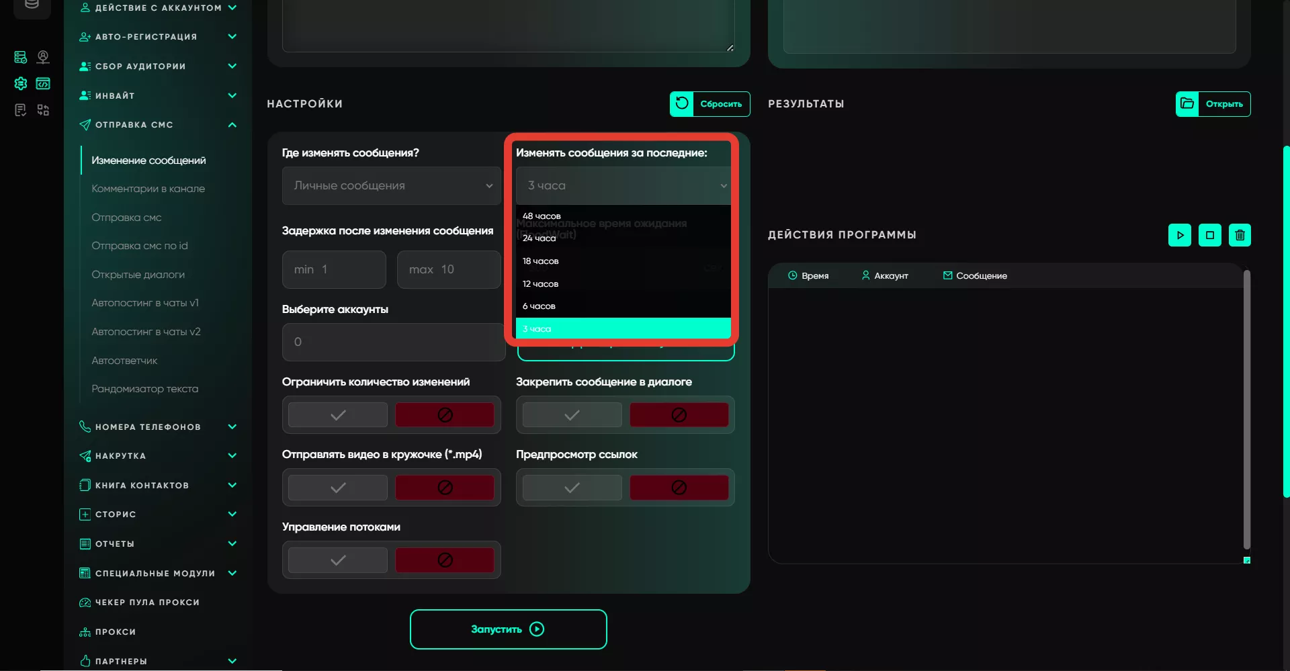Open the database icon at sidebar top
The height and width of the screenshot is (671, 1290).
[32, 4]
